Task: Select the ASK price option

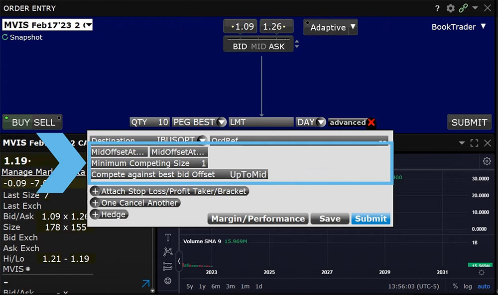Action: (277, 47)
